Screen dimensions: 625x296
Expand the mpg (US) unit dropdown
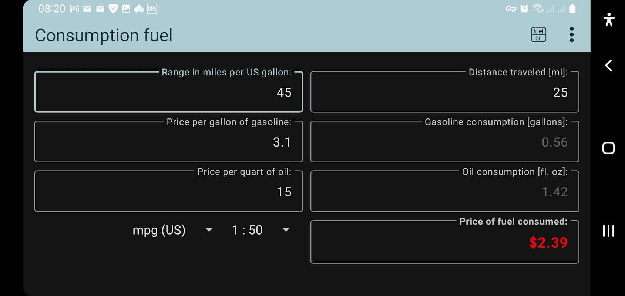point(172,230)
